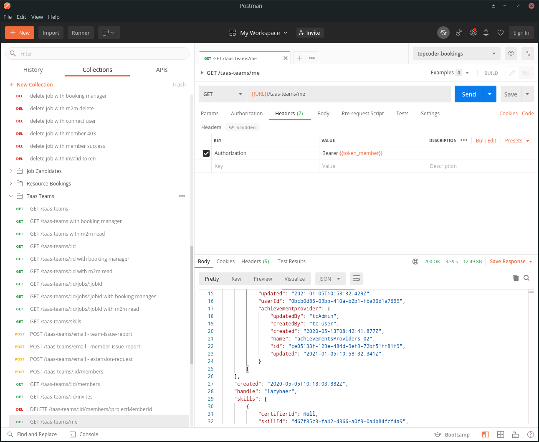Open the Send button dropdown arrow
Screen dimensions: 539x442
click(490, 94)
